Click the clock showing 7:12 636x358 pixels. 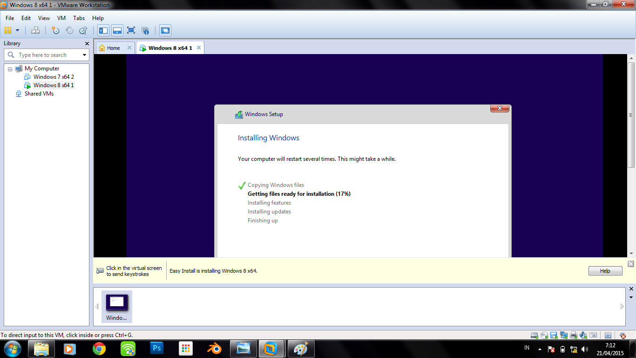[610, 345]
